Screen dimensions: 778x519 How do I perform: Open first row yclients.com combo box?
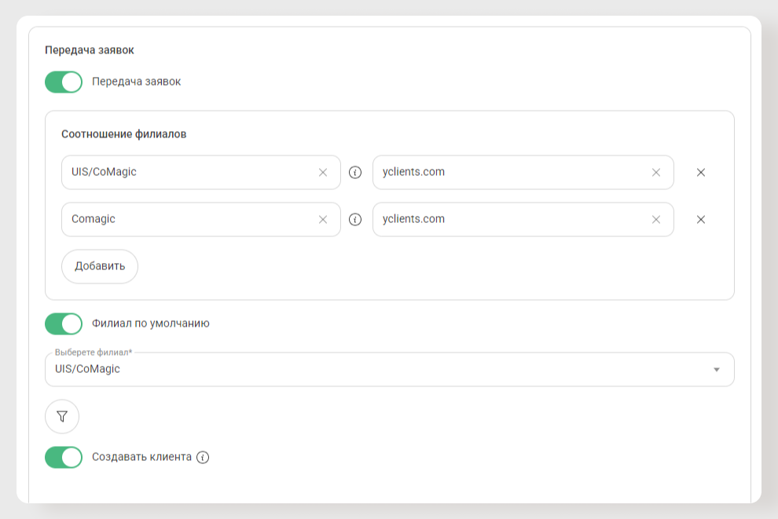pos(523,173)
